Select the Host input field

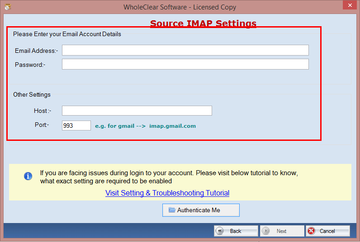point(137,111)
